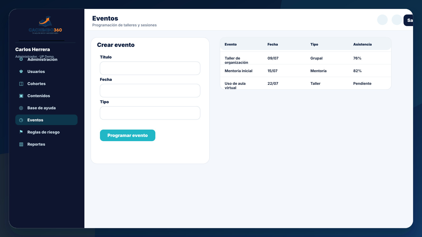Click the Título input field
Screen dimensions: 422x237
150,68
